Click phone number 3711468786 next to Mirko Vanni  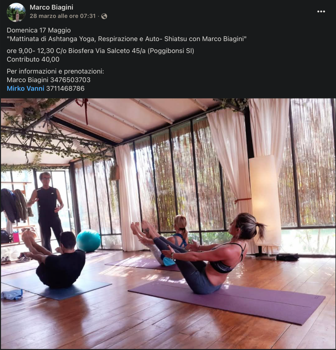click(x=65, y=88)
